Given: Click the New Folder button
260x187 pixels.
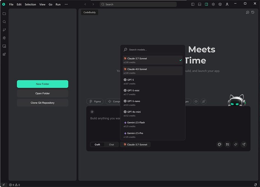Looking at the screenshot, I should 43,84.
